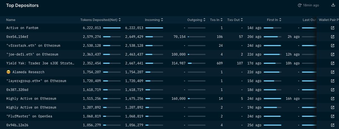Viewport: 339px width, 129px height.
Task: Open wallet pair link for joe-defi.eth row
Action: (x=333, y=54)
